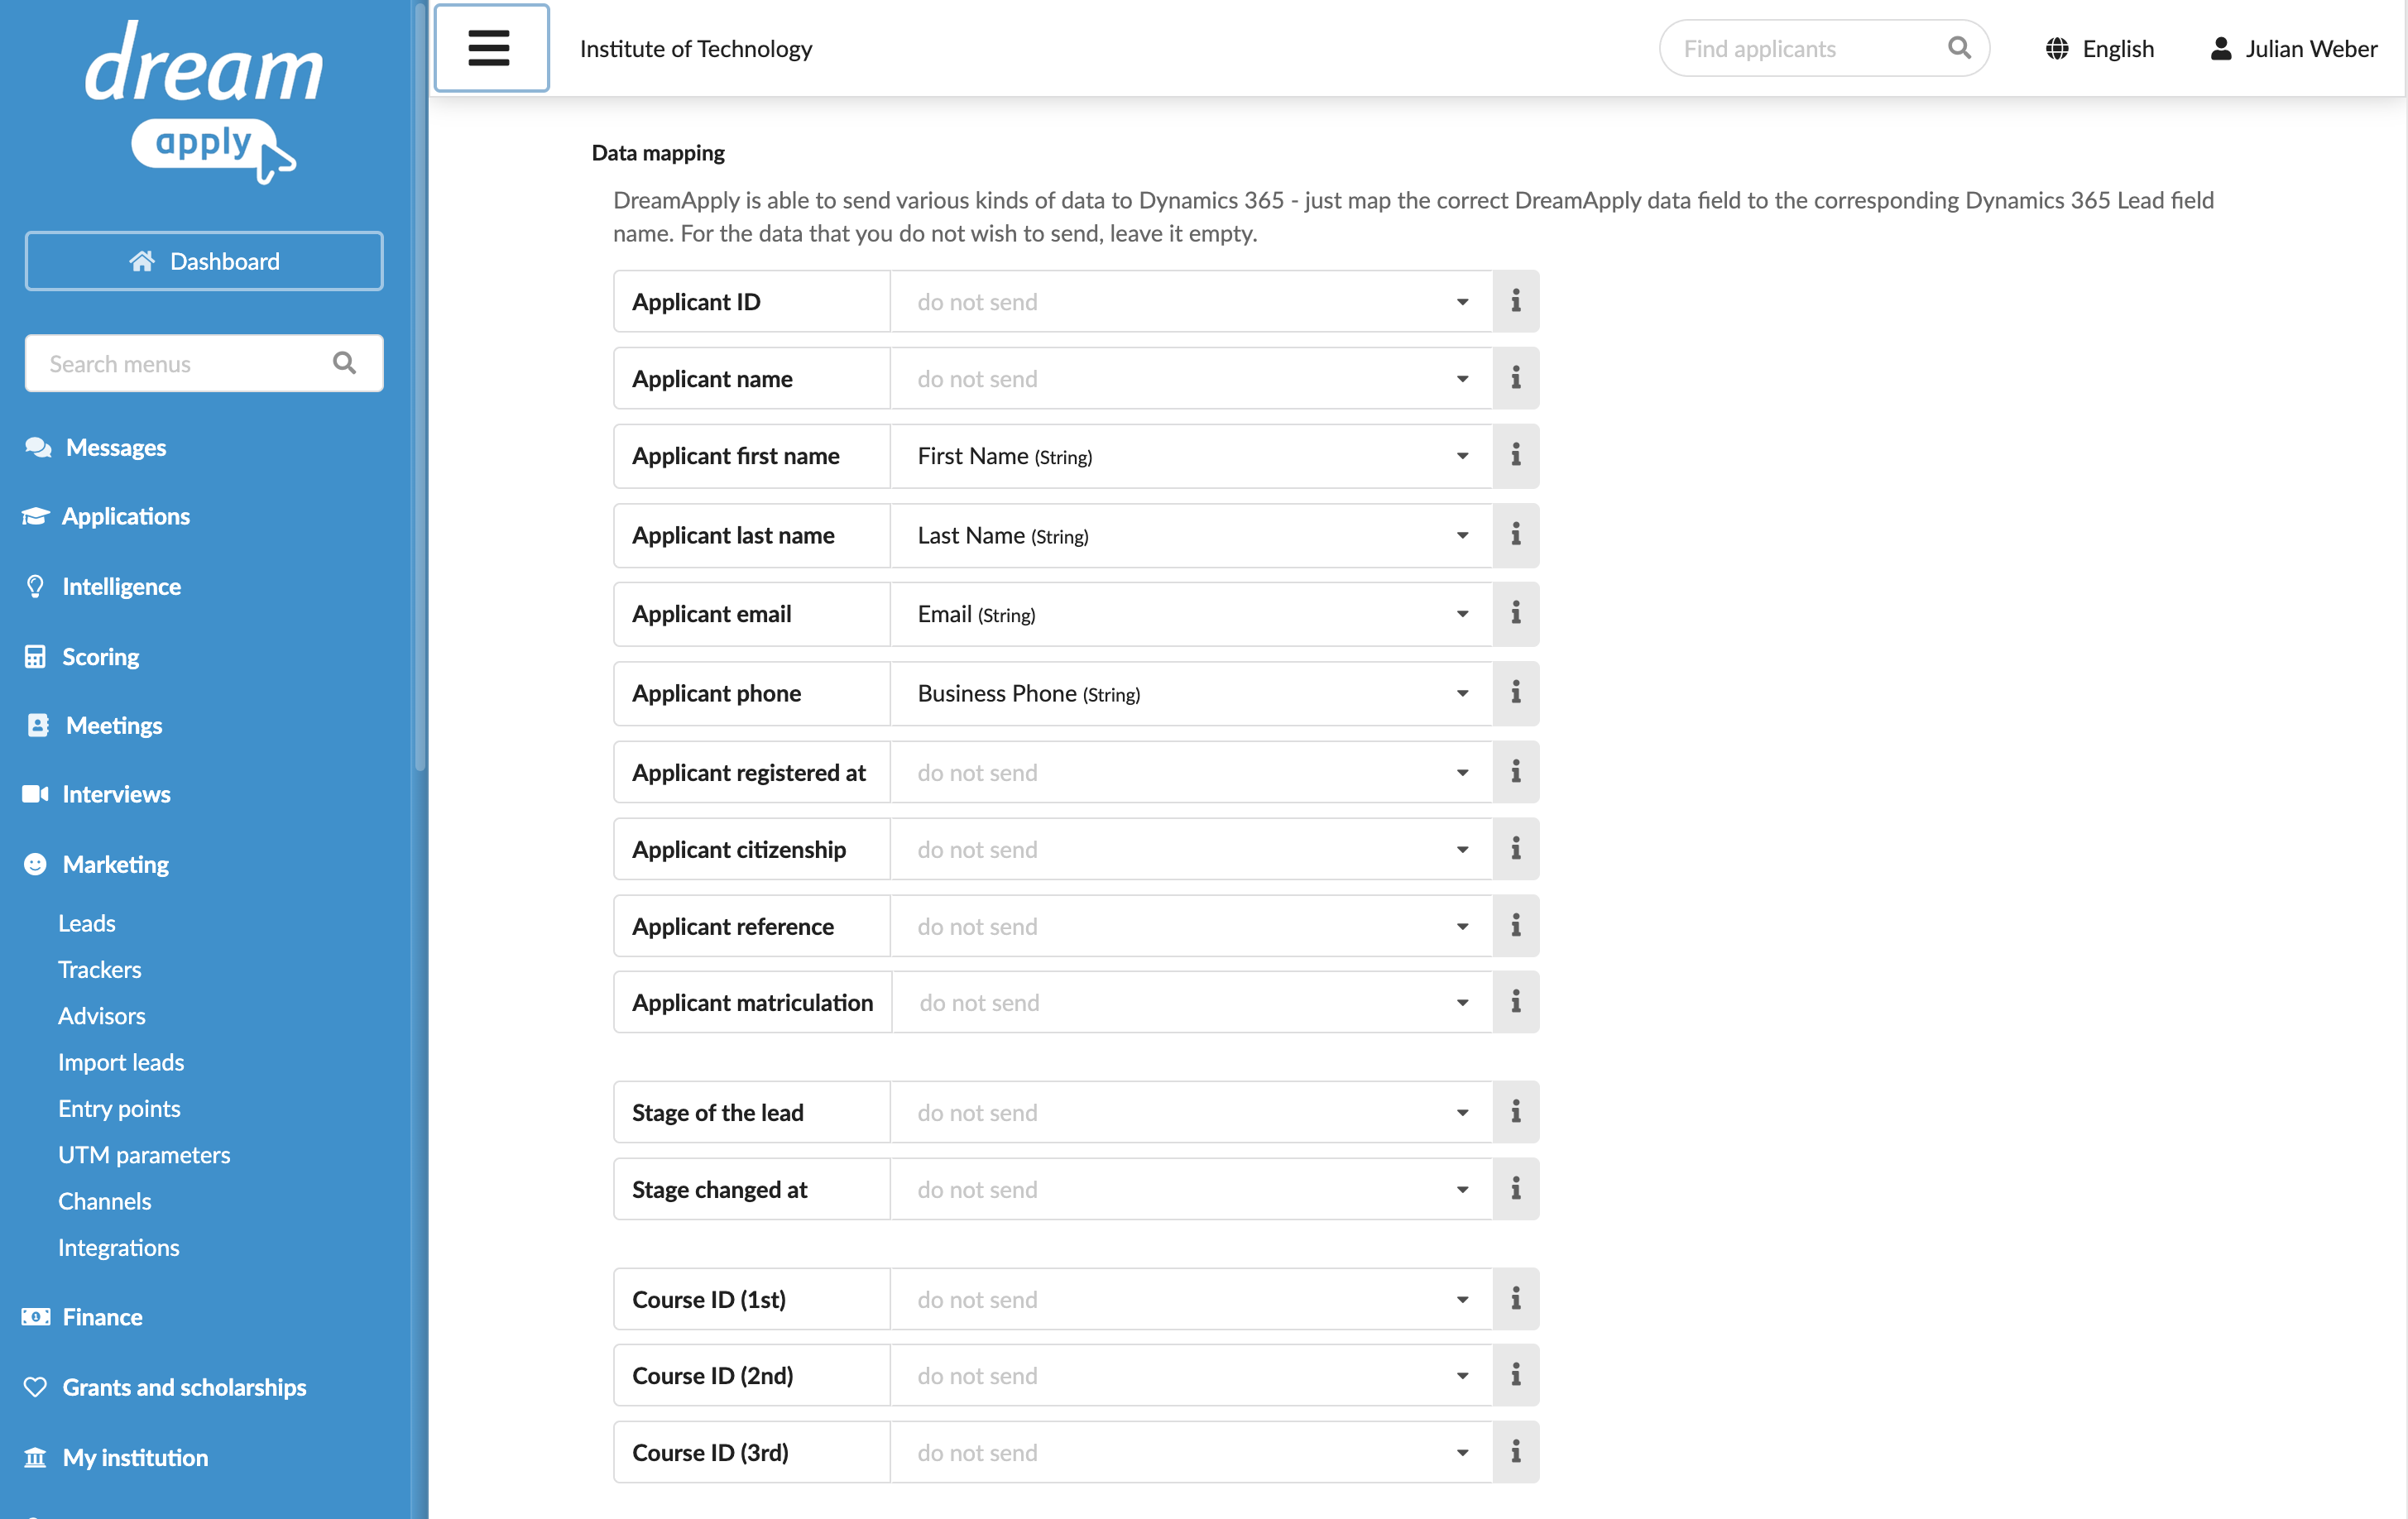Screen dimensions: 2408x1519
Task: Select a field for Stage changed at
Action: (1191, 1189)
